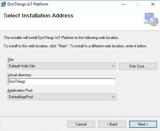Click the greyed-out maximize window button

(x=138, y=4)
